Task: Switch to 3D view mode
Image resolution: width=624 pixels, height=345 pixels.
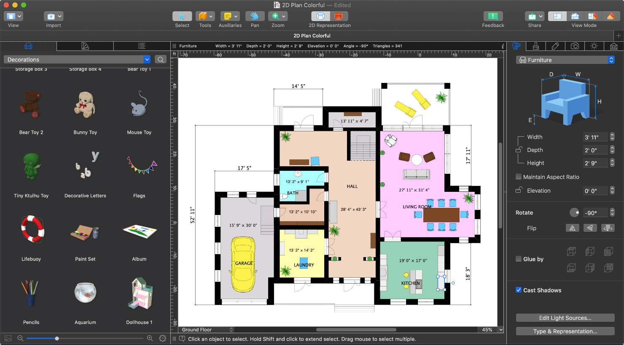Action: pos(575,16)
